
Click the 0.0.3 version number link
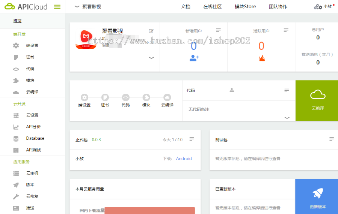96,140
